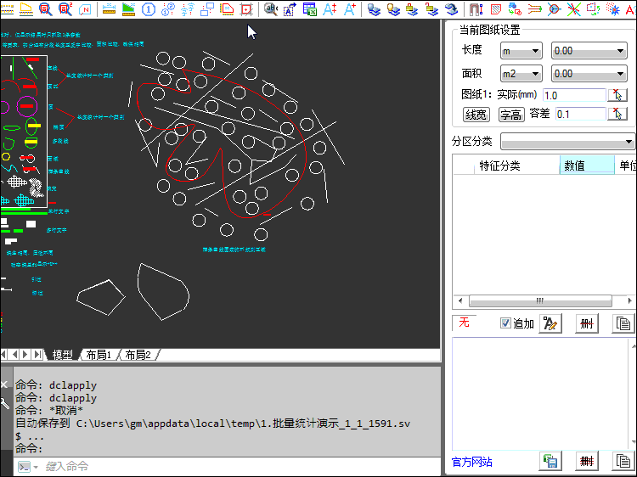Click the find text 'abc' magnifier icon

270,9
